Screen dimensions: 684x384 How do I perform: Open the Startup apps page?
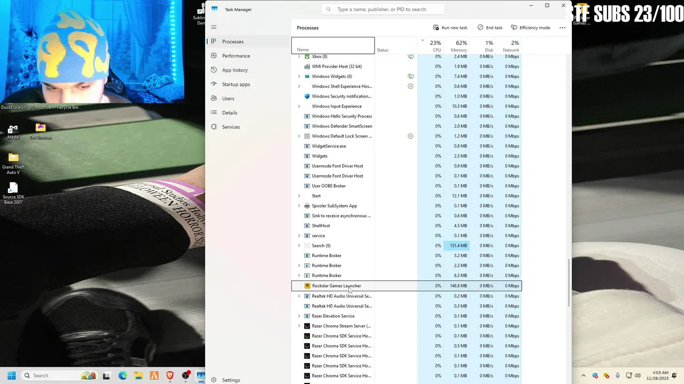pos(248,84)
